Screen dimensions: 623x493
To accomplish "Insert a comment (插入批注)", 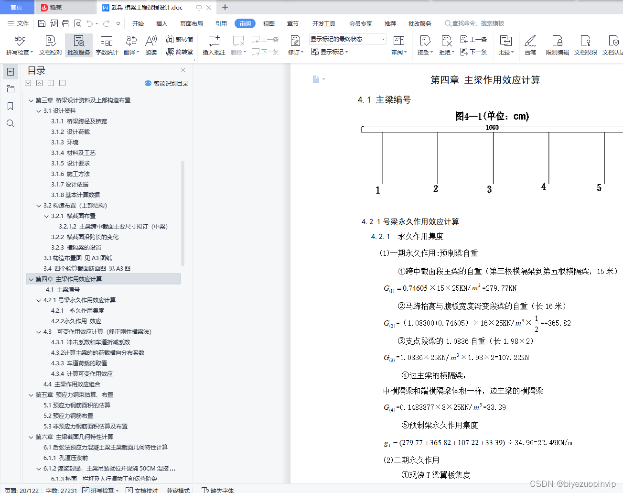I will pyautogui.click(x=214, y=45).
